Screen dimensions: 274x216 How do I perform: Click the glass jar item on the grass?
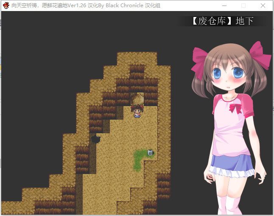(x=150, y=152)
